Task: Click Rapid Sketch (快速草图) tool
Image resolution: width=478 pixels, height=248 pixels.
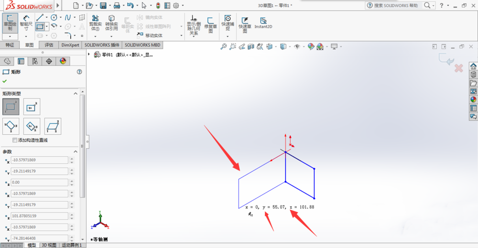Action: pos(245,25)
